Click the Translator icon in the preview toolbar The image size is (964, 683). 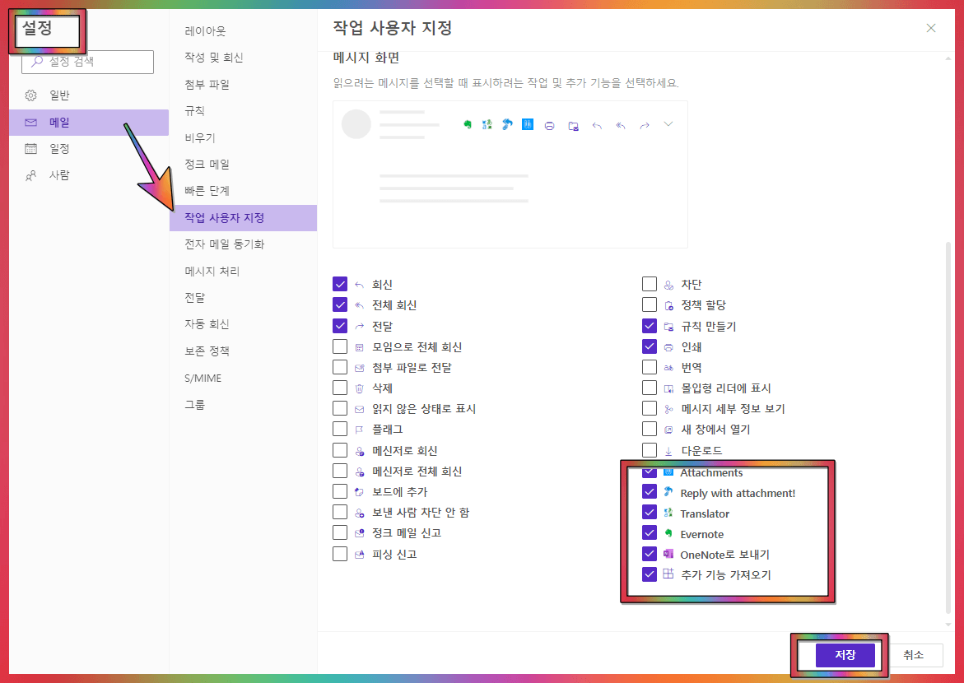487,125
